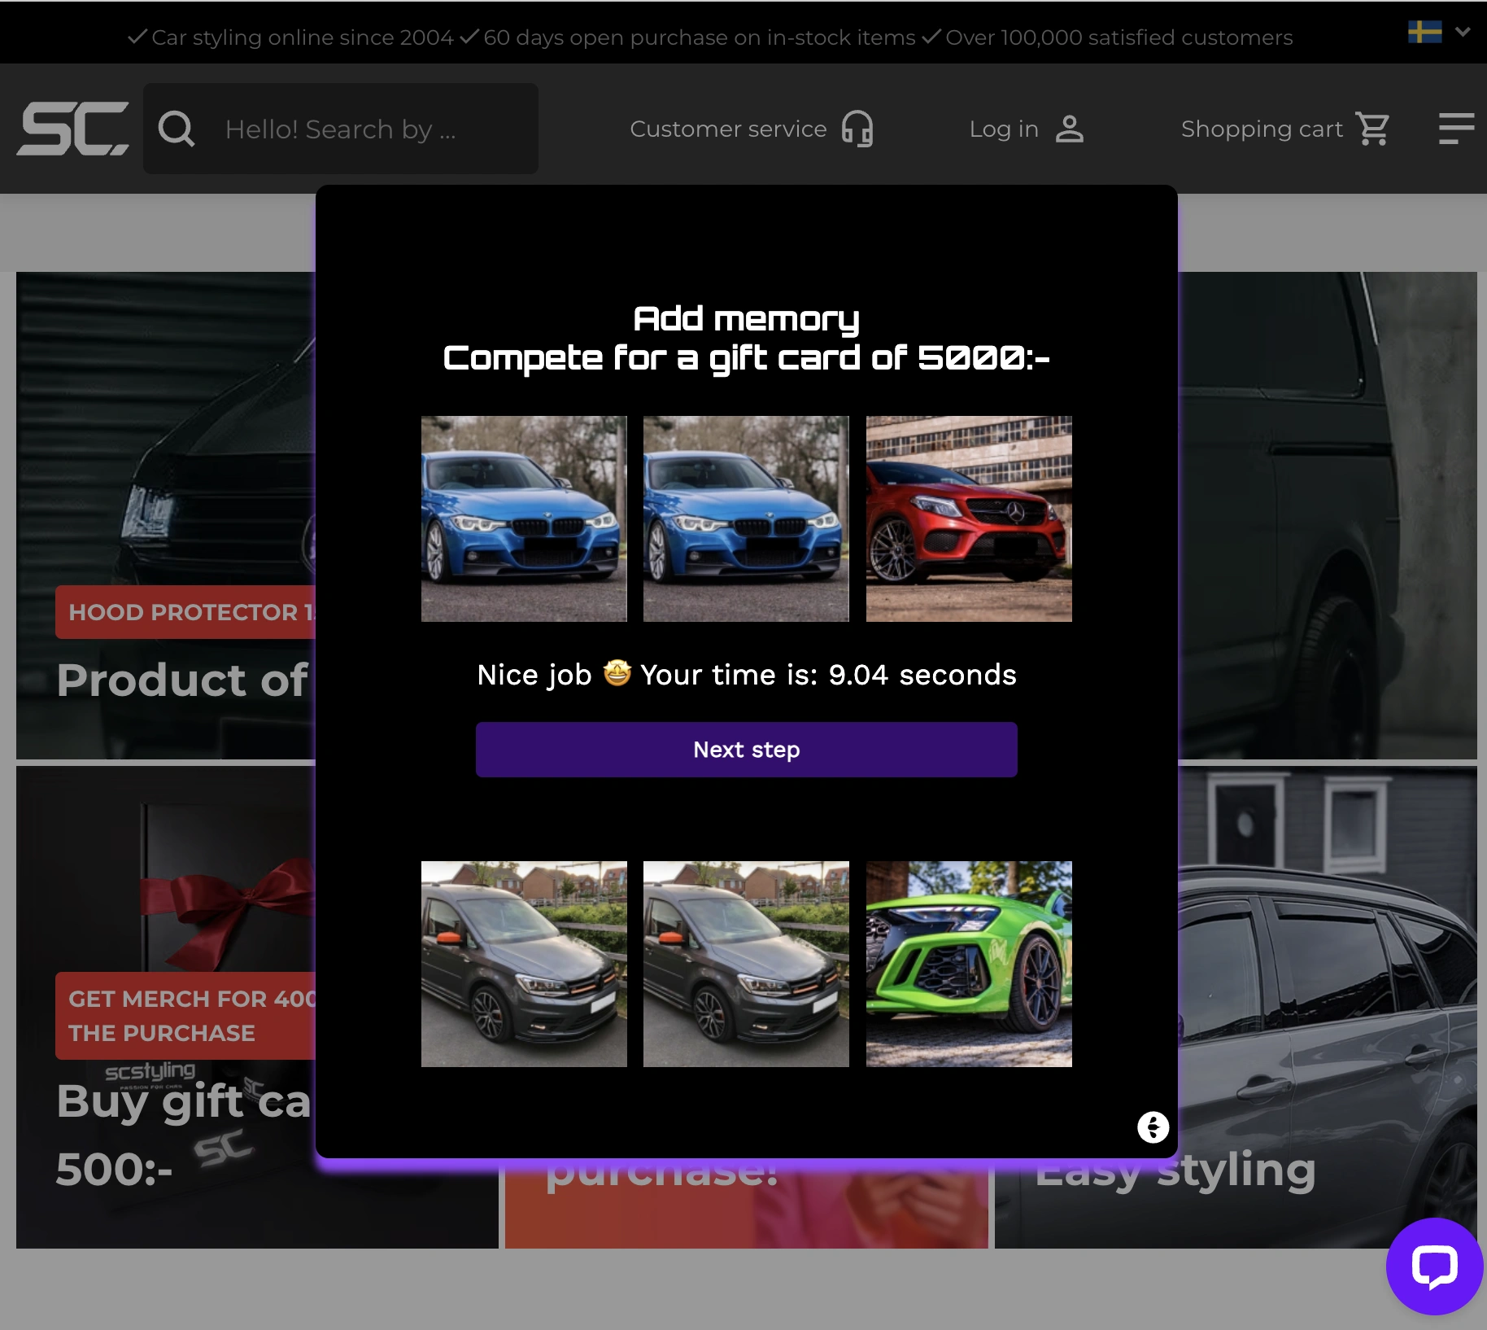This screenshot has width=1487, height=1330.
Task: Click the Shopping cart text link
Action: click(1261, 129)
